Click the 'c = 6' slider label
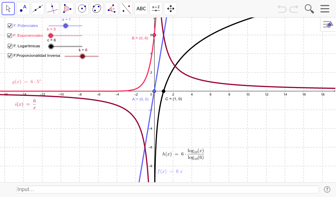This screenshot has width=336, height=197. pos(52,40)
